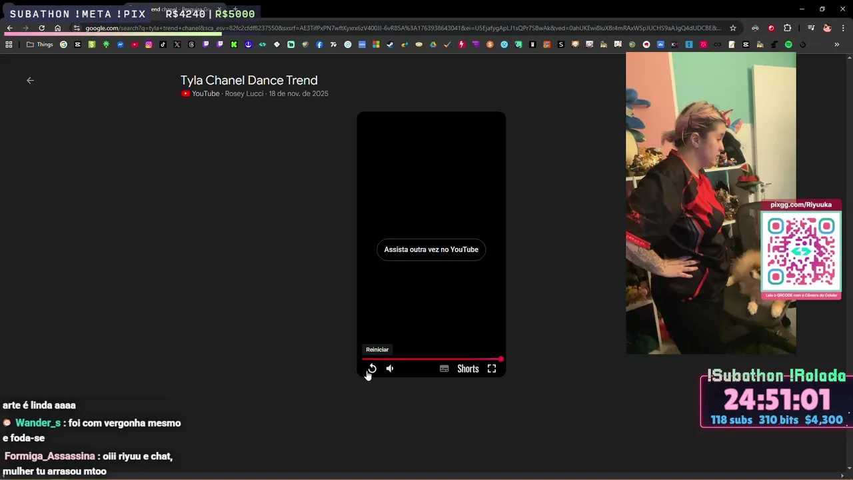This screenshot has height=480, width=853.
Task: Open the Kick bookmark
Action: [x=234, y=45]
